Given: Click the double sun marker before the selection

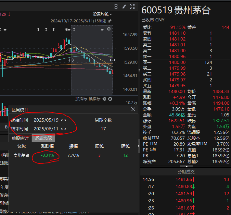Looking at the screenshot, I should point(68,30).
